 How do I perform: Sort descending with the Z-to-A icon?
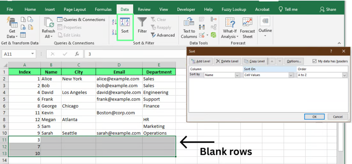[114, 32]
